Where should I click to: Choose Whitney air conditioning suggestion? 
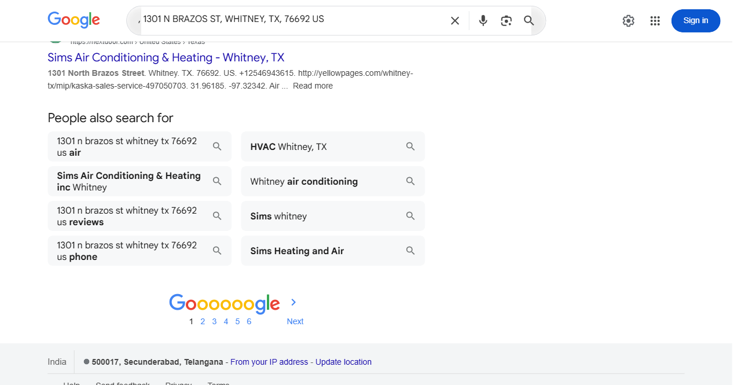click(333, 181)
